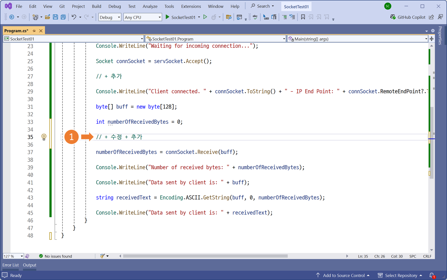Click the browser window home icon
The height and width of the screenshot is (280, 447).
click(239, 17)
